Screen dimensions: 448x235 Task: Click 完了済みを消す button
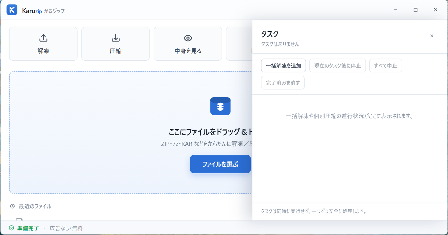point(283,83)
